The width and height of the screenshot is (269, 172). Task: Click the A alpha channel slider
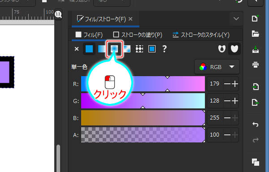143,135
